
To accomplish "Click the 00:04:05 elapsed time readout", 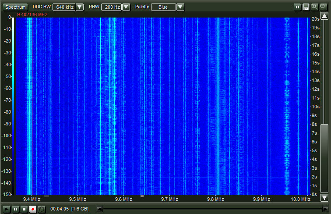I will (x=60, y=209).
